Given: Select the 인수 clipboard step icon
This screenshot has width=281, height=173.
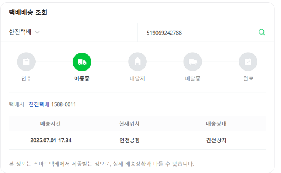Looking at the screenshot, I should [x=26, y=62].
